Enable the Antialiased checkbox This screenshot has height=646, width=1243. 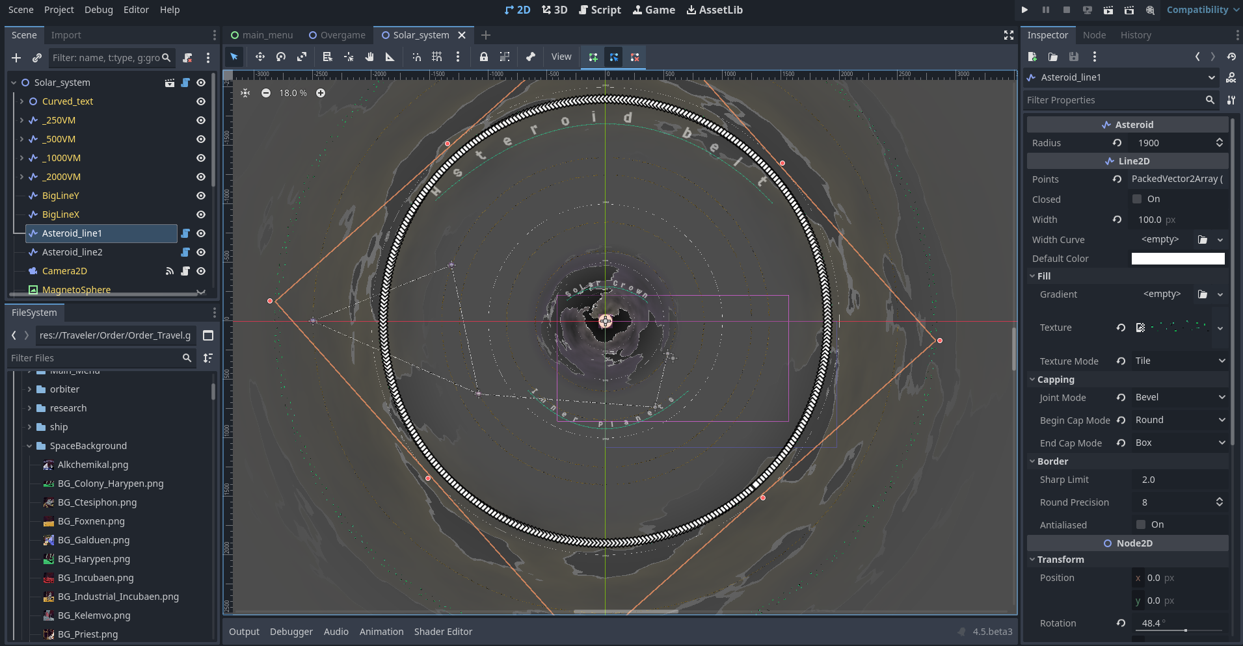tap(1141, 524)
